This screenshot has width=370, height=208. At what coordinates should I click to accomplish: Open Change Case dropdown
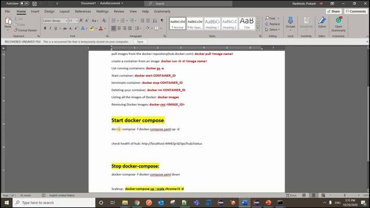coord(95,21)
